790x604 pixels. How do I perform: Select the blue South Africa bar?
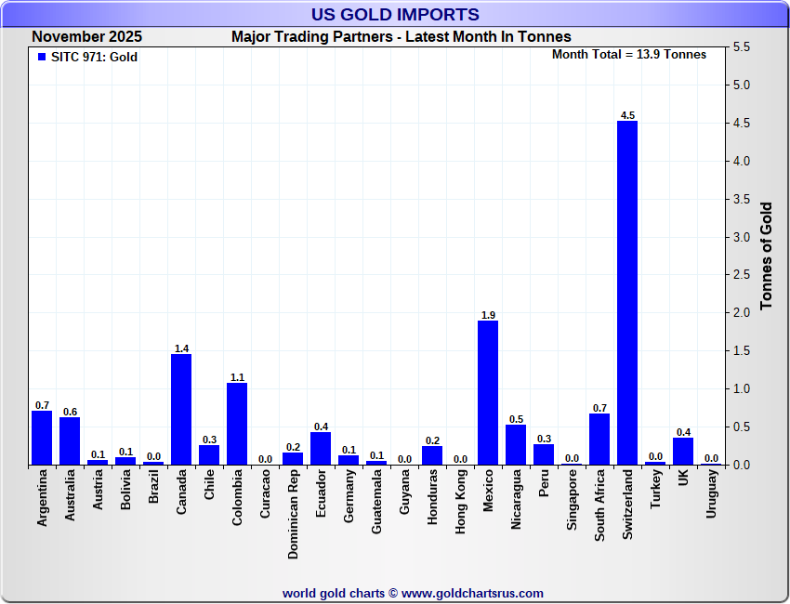[x=599, y=439]
